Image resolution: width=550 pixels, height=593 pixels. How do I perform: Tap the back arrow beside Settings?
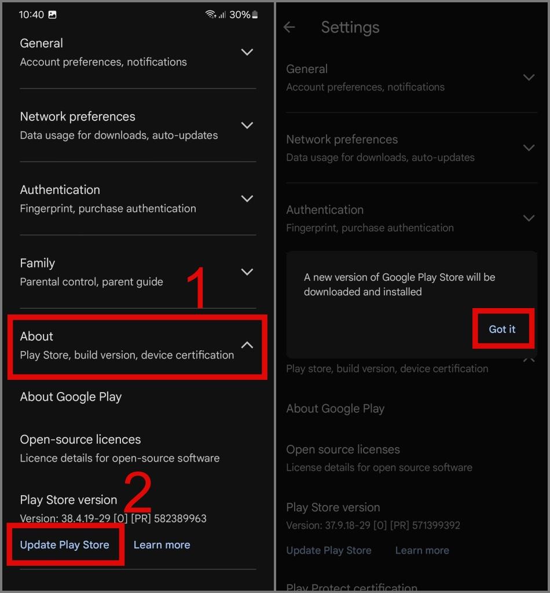(289, 27)
